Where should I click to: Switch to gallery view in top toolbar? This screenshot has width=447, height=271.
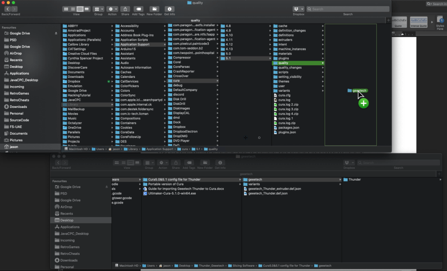[x=87, y=9]
